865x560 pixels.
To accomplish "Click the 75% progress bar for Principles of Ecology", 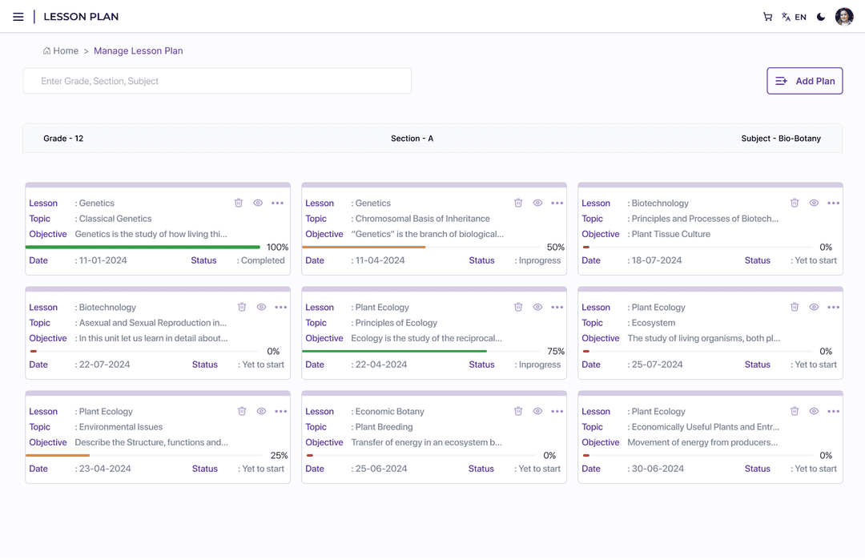I will point(394,351).
